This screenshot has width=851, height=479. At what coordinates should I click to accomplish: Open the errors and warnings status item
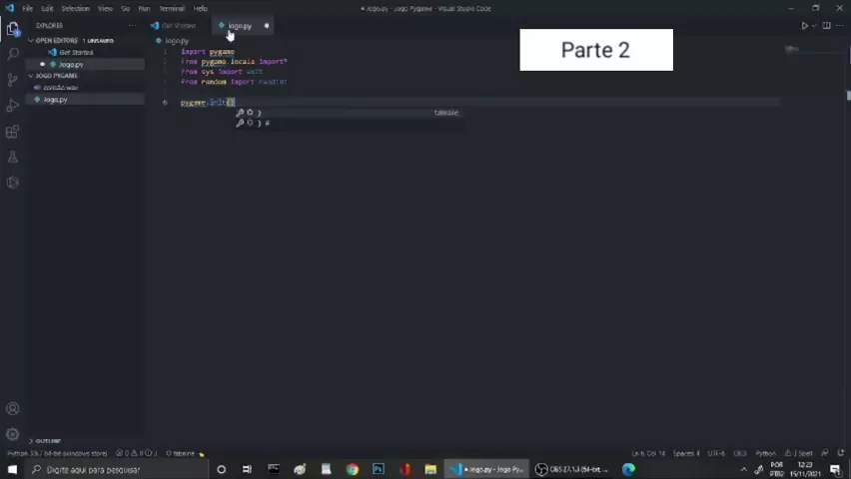click(136, 453)
